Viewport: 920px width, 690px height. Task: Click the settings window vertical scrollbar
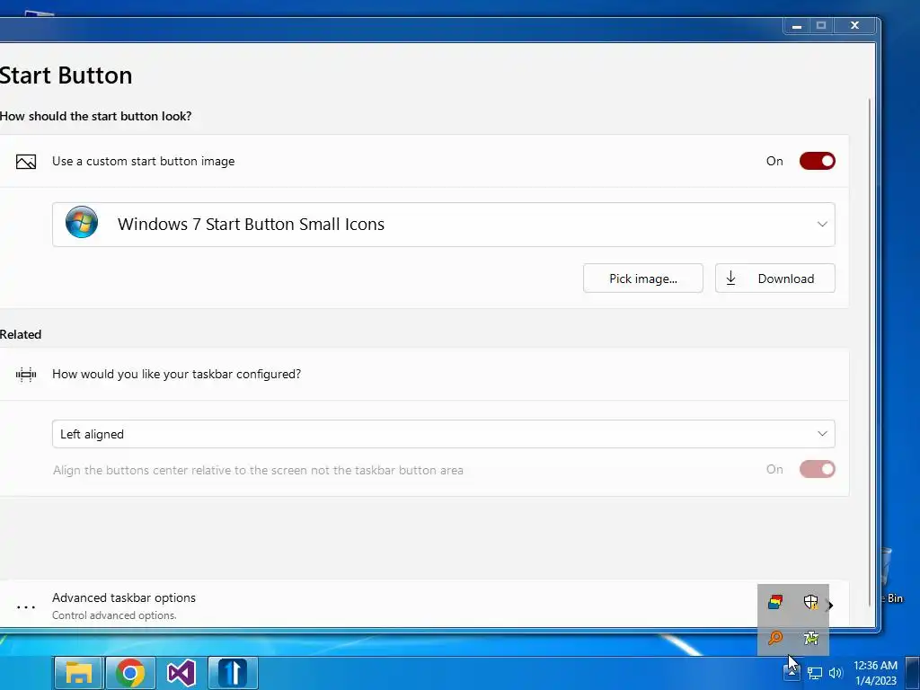pyautogui.click(x=870, y=352)
